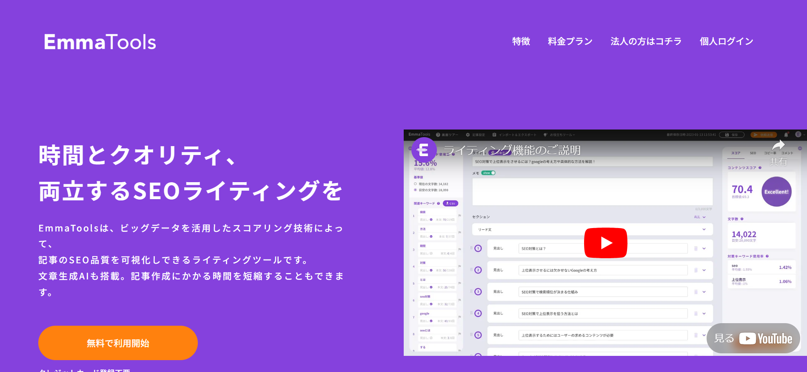
Task: Click the title field SEO対策で上位表示をさせるには
Action: (592, 162)
